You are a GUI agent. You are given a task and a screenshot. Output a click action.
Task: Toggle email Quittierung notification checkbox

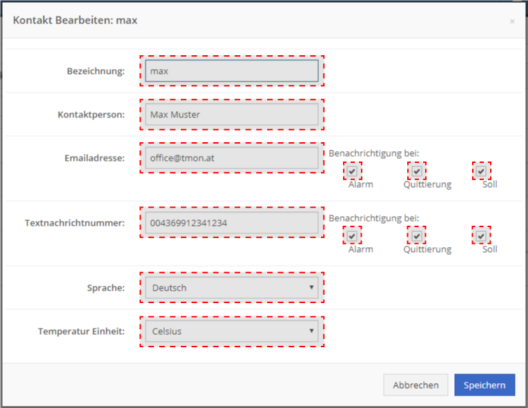pos(417,171)
